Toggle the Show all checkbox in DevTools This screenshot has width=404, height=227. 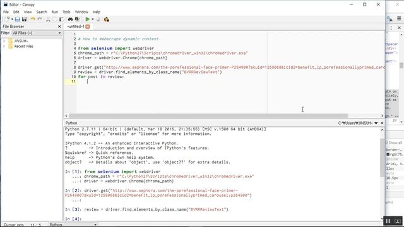pyautogui.click(x=386, y=143)
